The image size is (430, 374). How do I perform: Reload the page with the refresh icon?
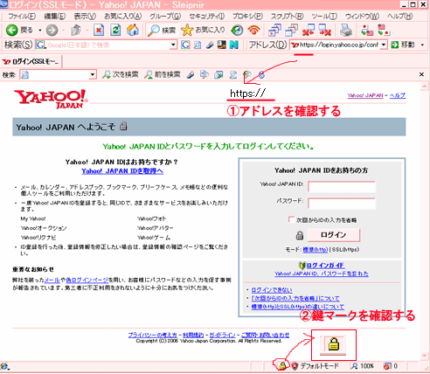tap(115, 30)
